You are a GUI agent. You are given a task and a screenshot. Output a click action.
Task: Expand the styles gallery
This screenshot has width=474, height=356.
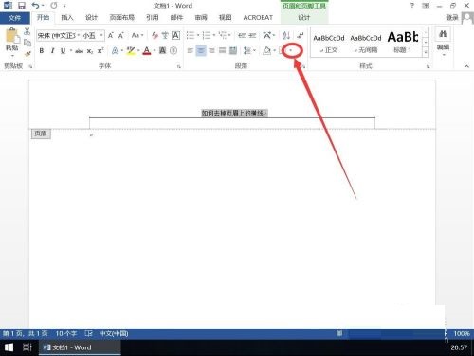pyautogui.click(x=426, y=52)
